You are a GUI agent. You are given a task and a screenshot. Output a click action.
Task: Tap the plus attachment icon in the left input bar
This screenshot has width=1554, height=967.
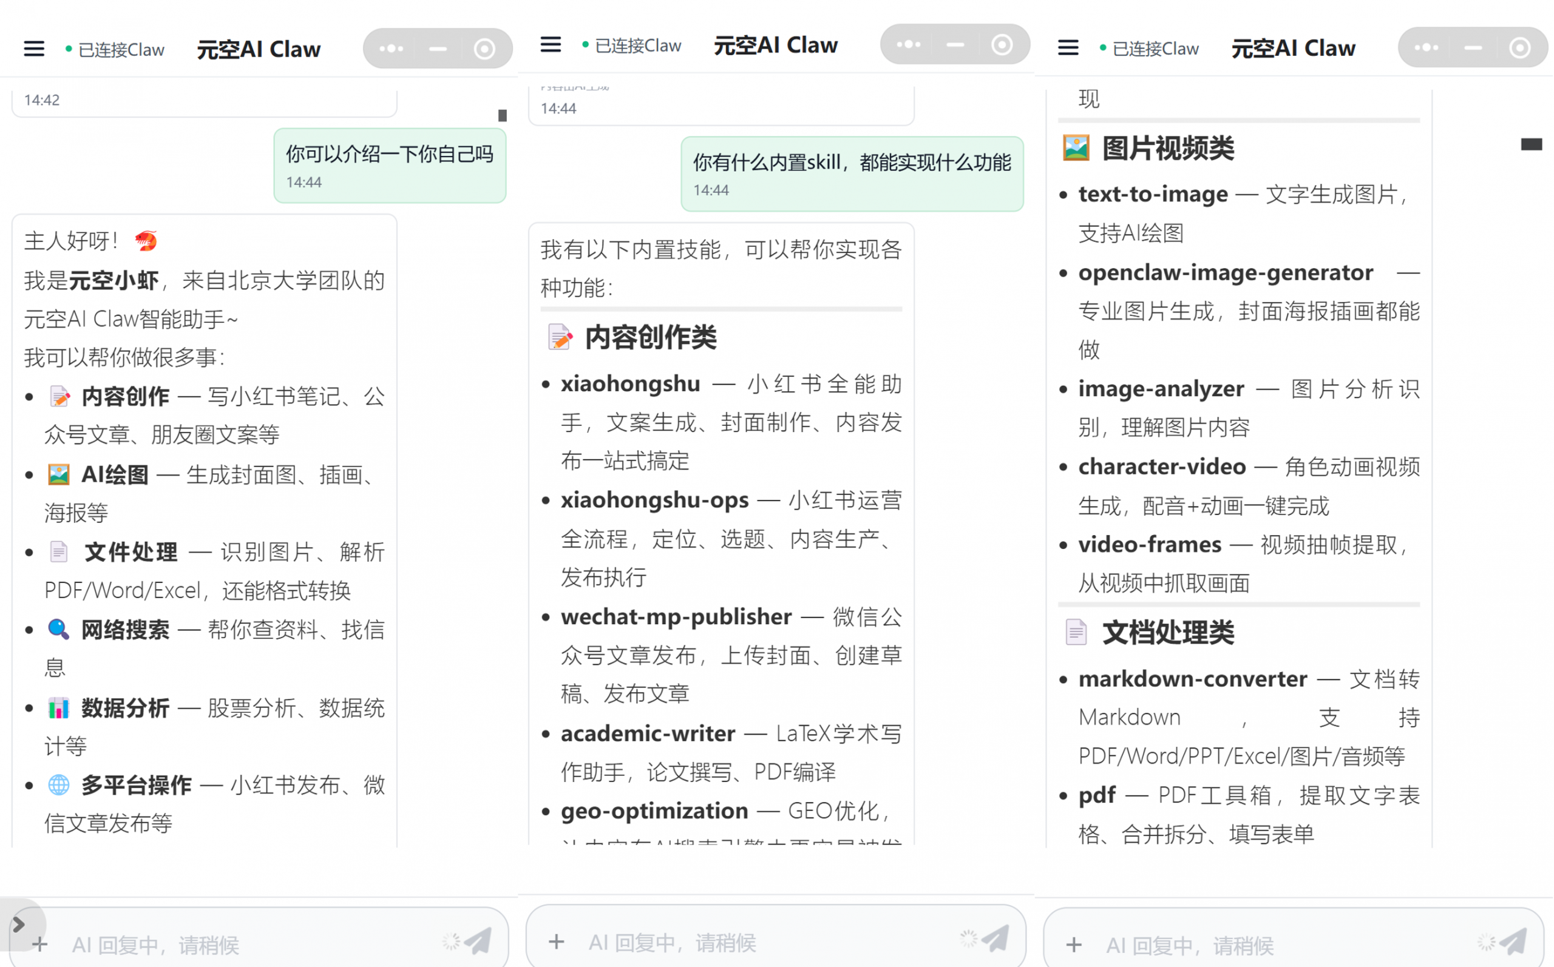click(x=40, y=945)
